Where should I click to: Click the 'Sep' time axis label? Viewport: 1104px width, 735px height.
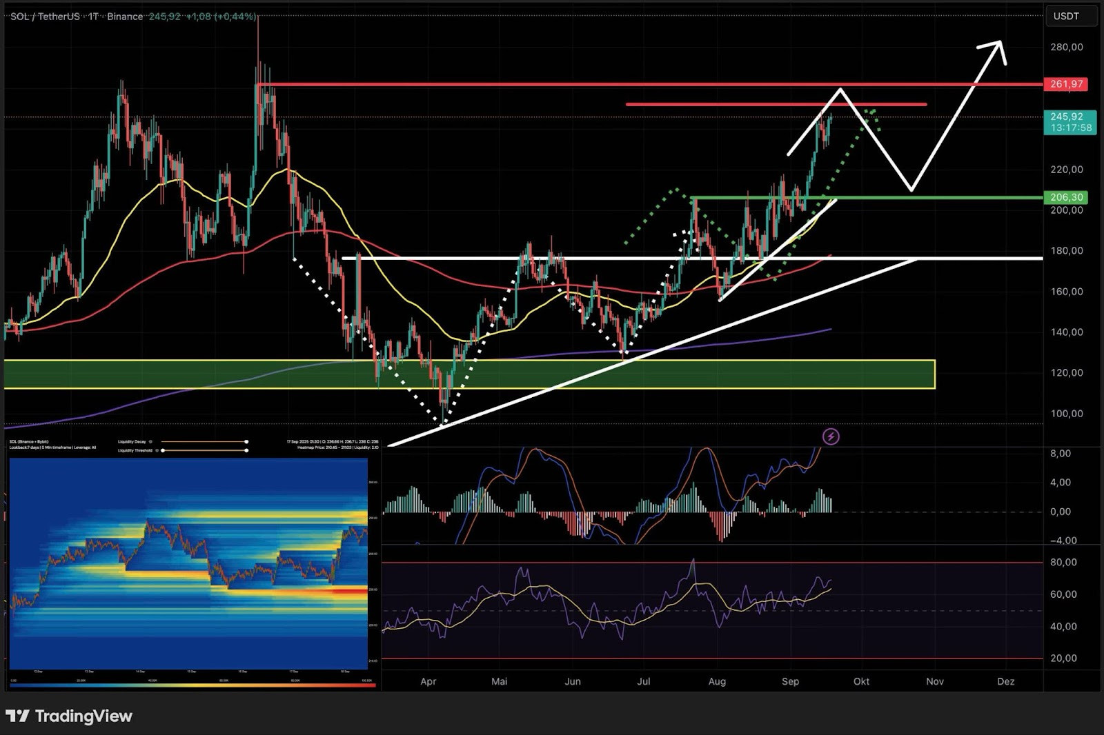click(x=790, y=681)
